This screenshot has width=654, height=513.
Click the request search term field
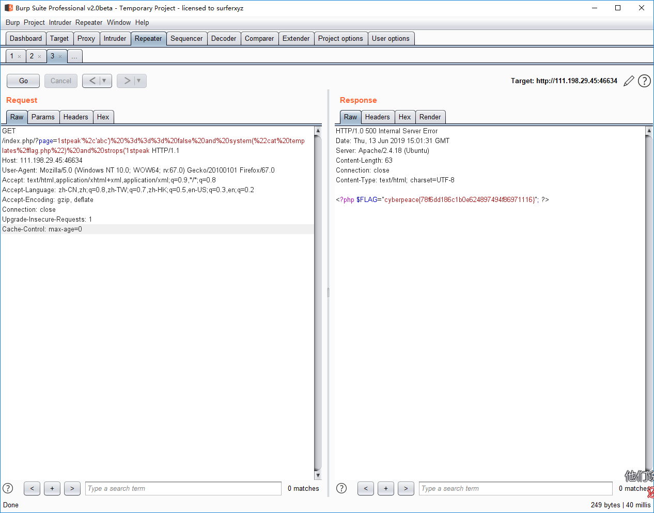[x=183, y=488]
